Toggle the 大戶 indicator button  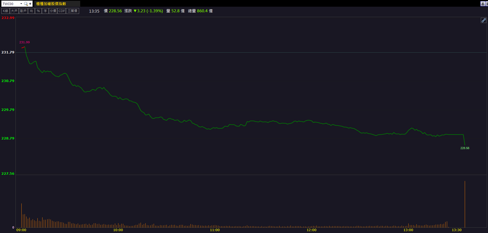[14, 11]
